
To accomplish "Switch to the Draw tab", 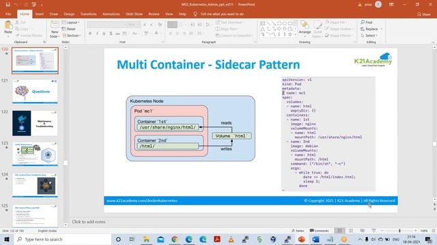I will point(54,14).
